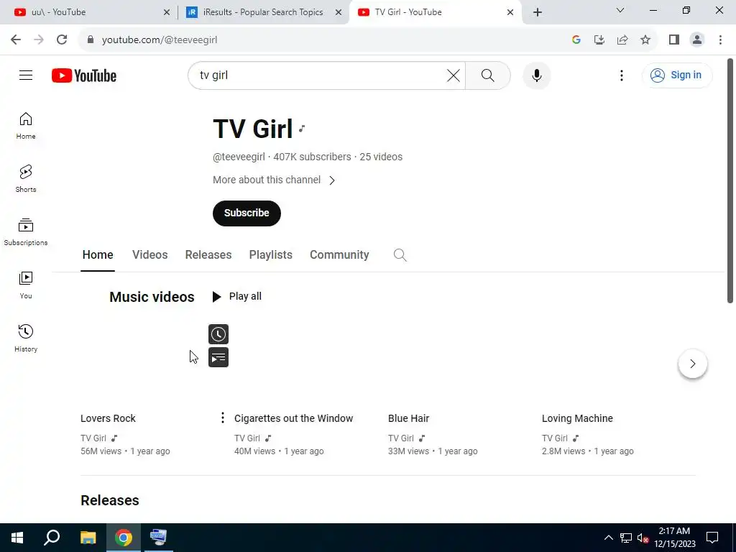This screenshot has width=736, height=552.
Task: Open a new browser tab
Action: coord(538,12)
